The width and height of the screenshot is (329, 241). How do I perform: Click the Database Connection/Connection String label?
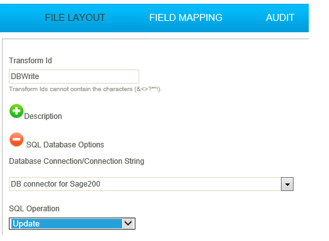(x=77, y=161)
